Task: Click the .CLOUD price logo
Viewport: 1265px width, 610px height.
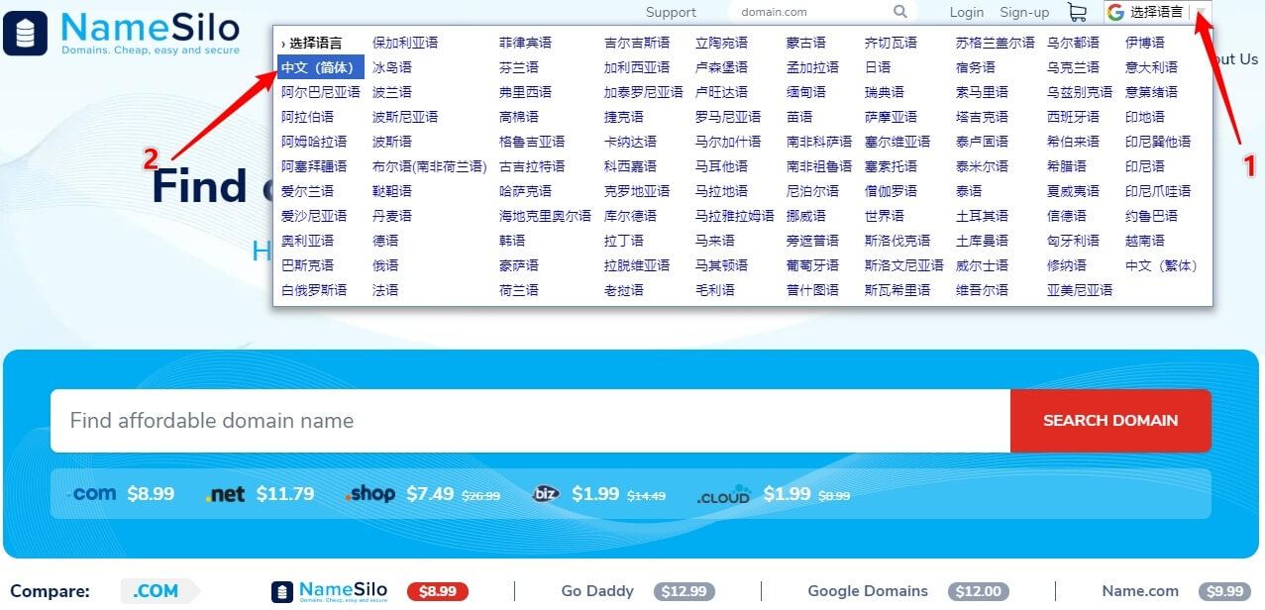Action: tap(724, 494)
